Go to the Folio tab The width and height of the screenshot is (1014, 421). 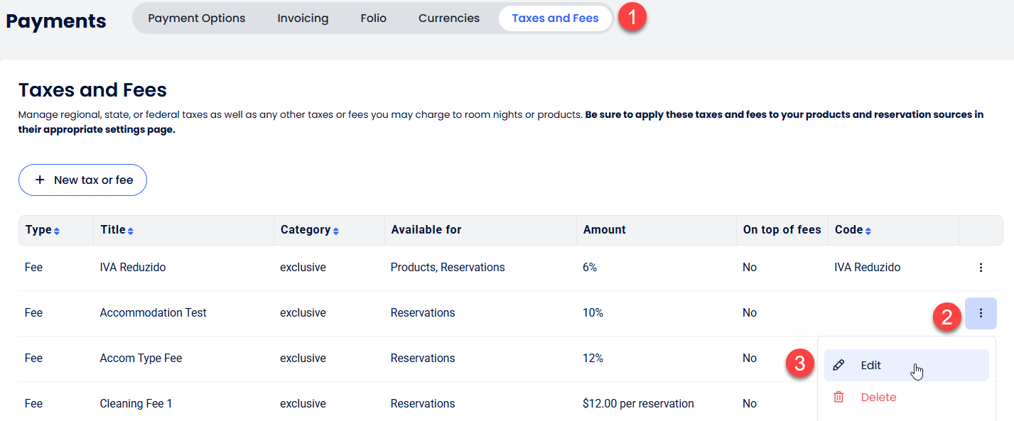point(373,18)
